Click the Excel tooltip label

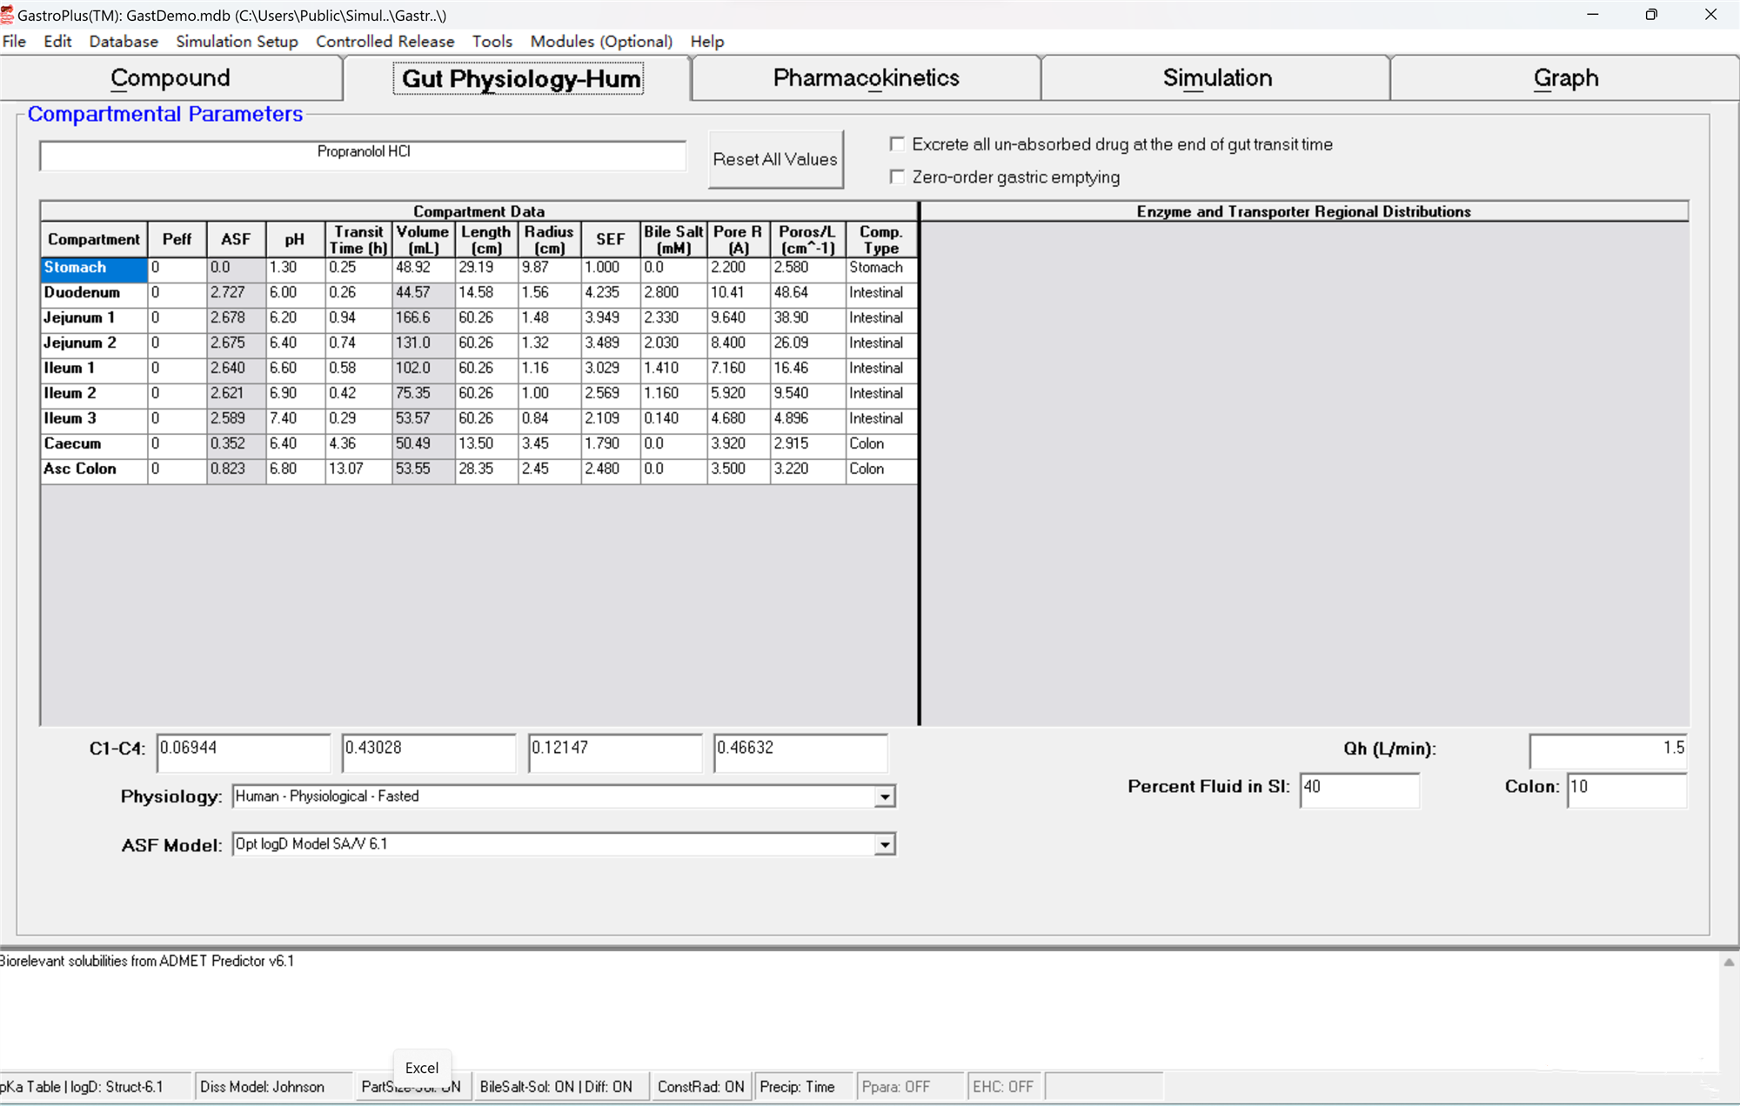tap(422, 1068)
